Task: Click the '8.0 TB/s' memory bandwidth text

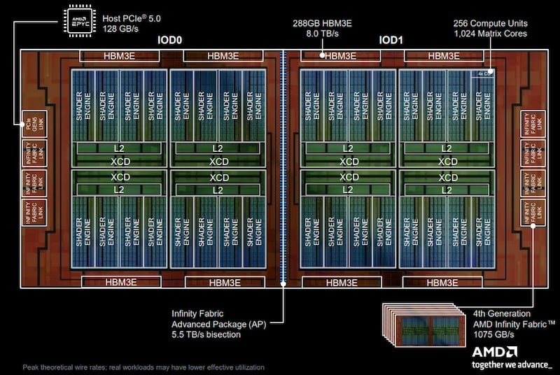Action: click(x=322, y=34)
